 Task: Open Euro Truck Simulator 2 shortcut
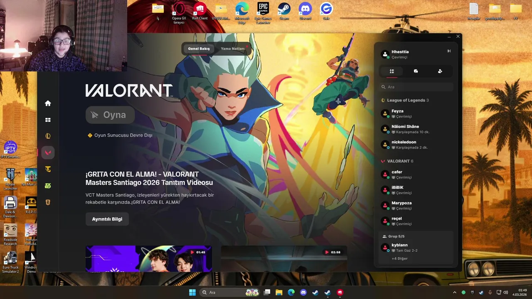10,262
